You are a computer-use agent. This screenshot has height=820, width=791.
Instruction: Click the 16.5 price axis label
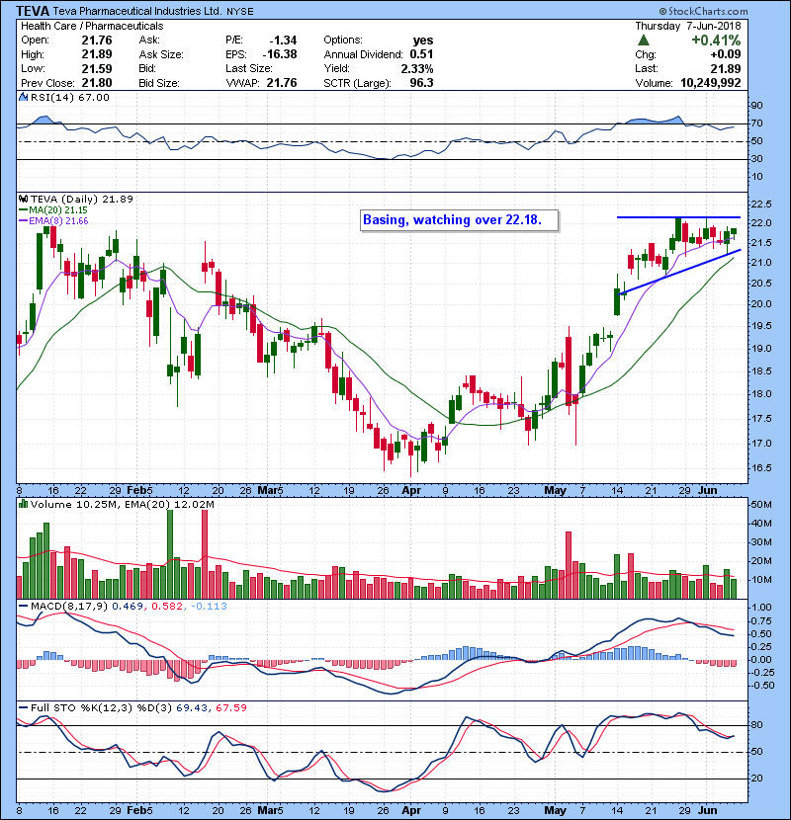pos(761,468)
